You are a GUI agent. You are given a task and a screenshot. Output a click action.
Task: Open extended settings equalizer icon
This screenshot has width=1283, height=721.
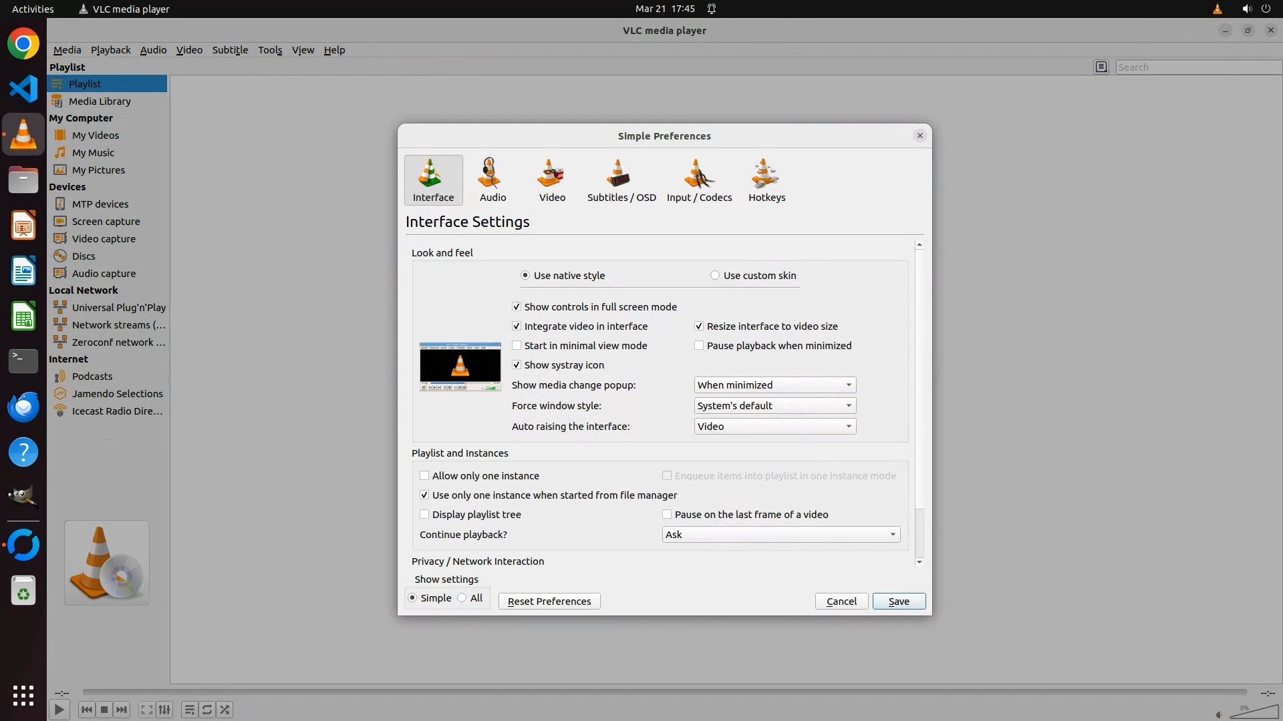[x=164, y=710]
